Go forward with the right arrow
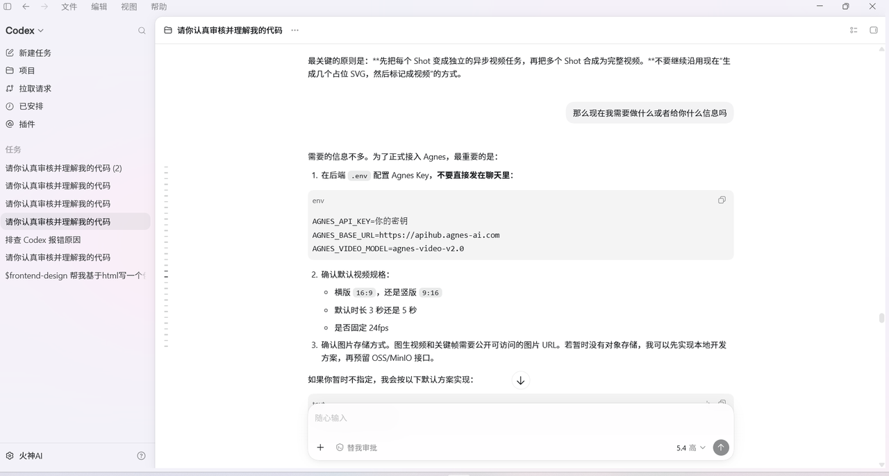889x476 pixels. (x=44, y=6)
